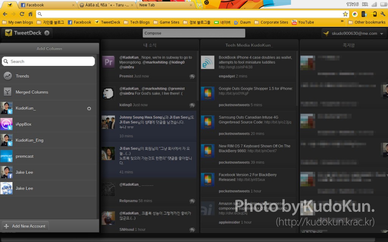The height and width of the screenshot is (242, 388).
Task: Select the premcast account
Action: 48,156
